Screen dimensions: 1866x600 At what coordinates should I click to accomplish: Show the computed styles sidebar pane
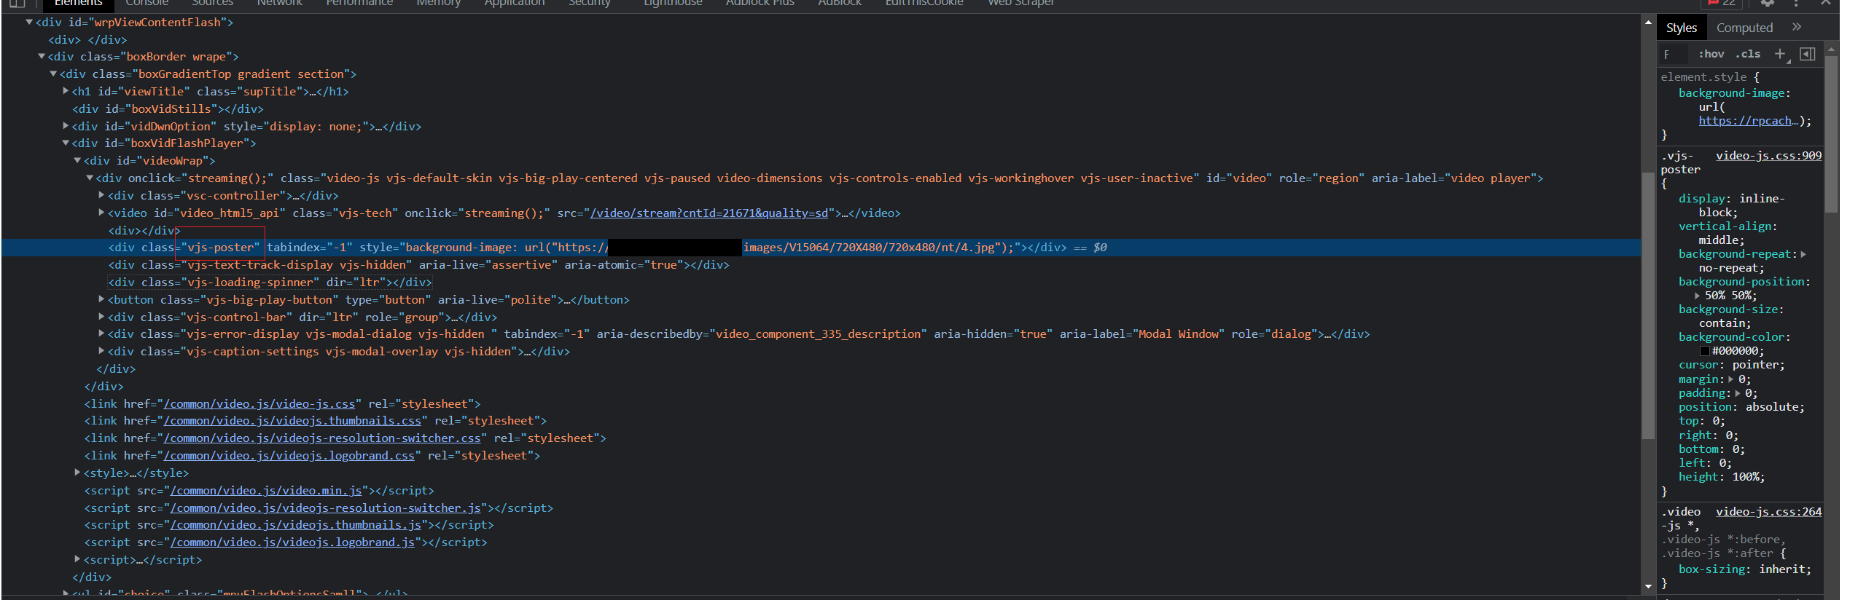pyautogui.click(x=1808, y=54)
